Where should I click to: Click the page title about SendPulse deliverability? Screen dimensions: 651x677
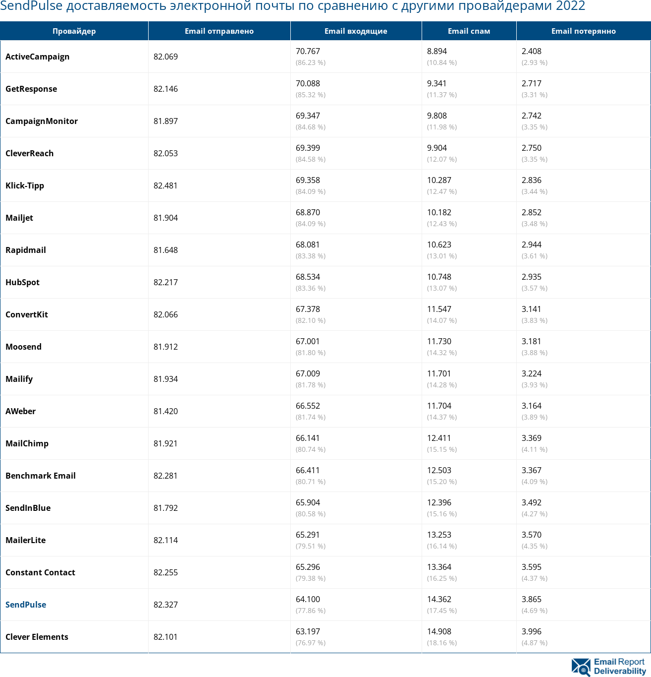pos(292,6)
